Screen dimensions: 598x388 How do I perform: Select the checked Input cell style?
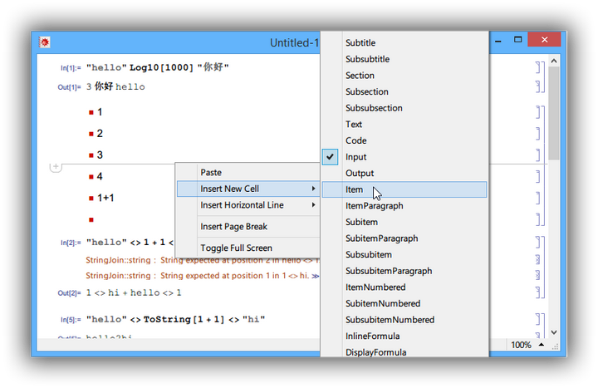tap(355, 157)
